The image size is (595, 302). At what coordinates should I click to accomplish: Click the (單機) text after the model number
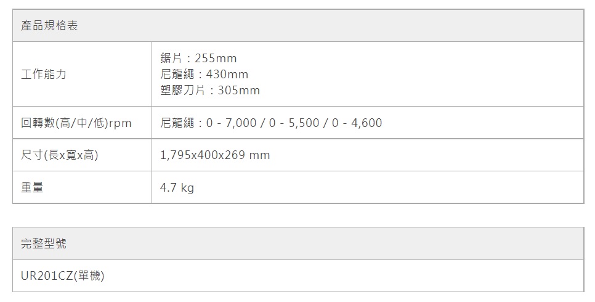coord(89,276)
